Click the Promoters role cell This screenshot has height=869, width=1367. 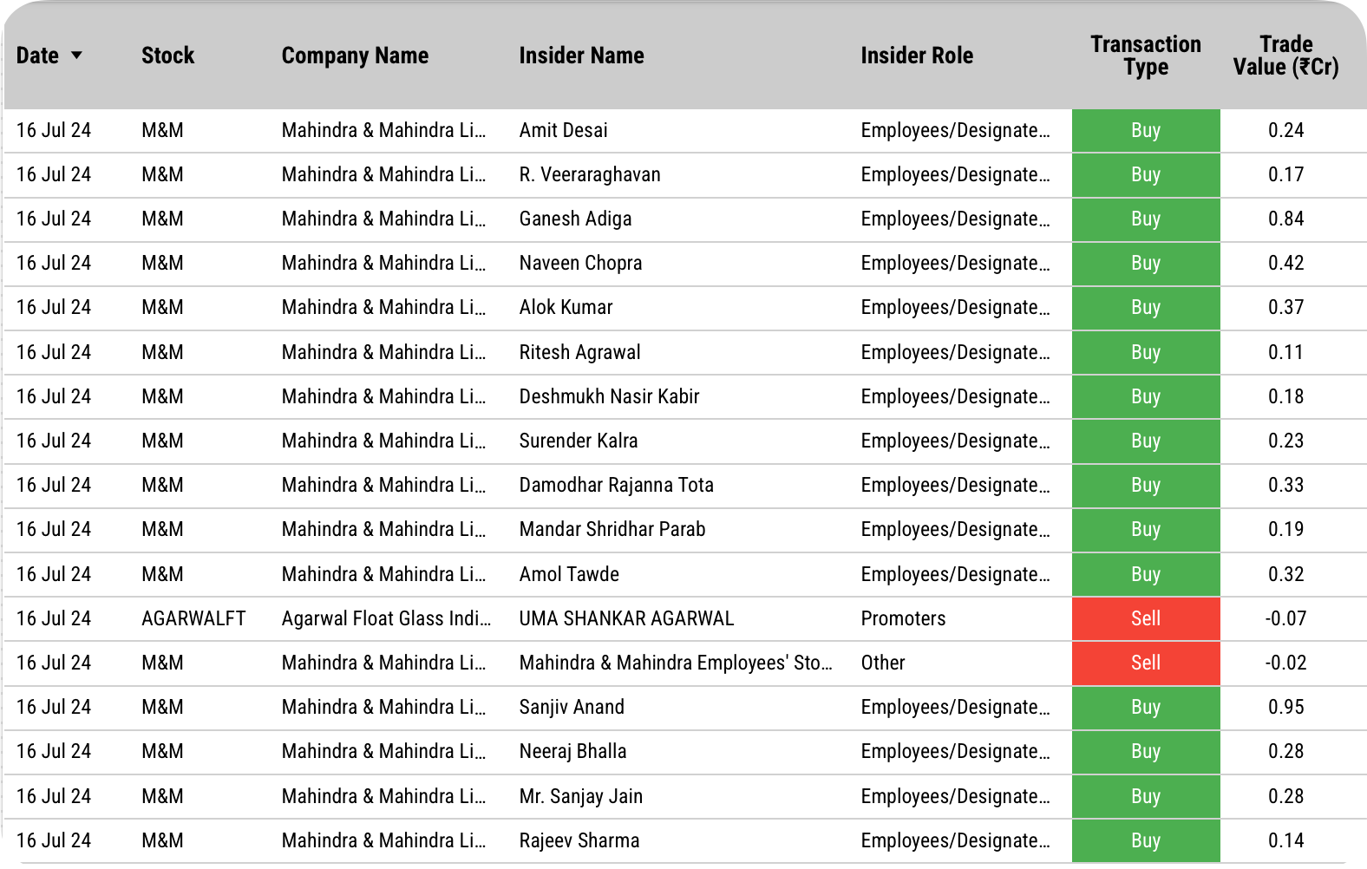(903, 618)
